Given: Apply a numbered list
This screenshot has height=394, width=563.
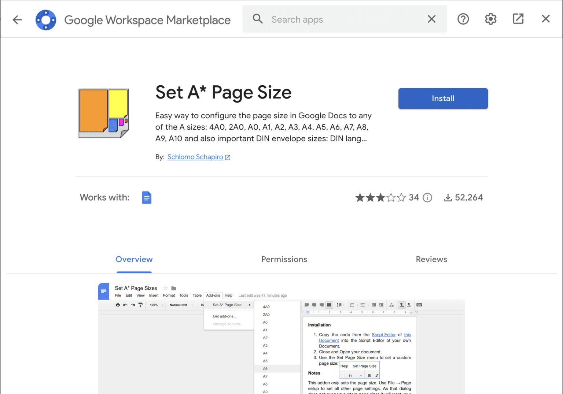Looking at the screenshot, I should [352, 305].
